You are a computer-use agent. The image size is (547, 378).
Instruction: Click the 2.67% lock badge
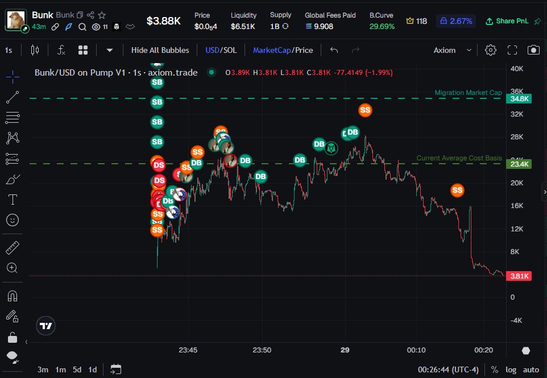(x=456, y=21)
